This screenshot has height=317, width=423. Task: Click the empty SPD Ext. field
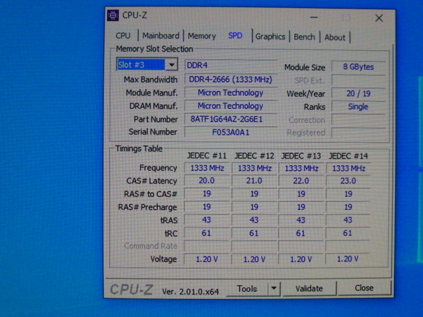coord(358,81)
